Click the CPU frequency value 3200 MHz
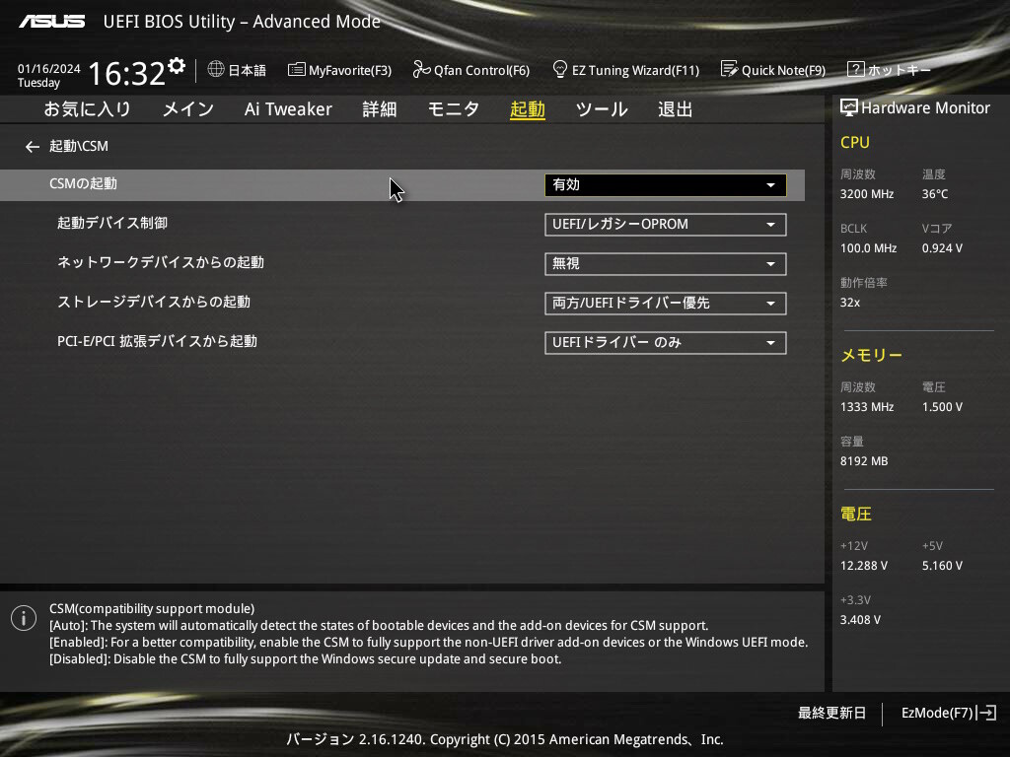The image size is (1010, 757). [867, 194]
